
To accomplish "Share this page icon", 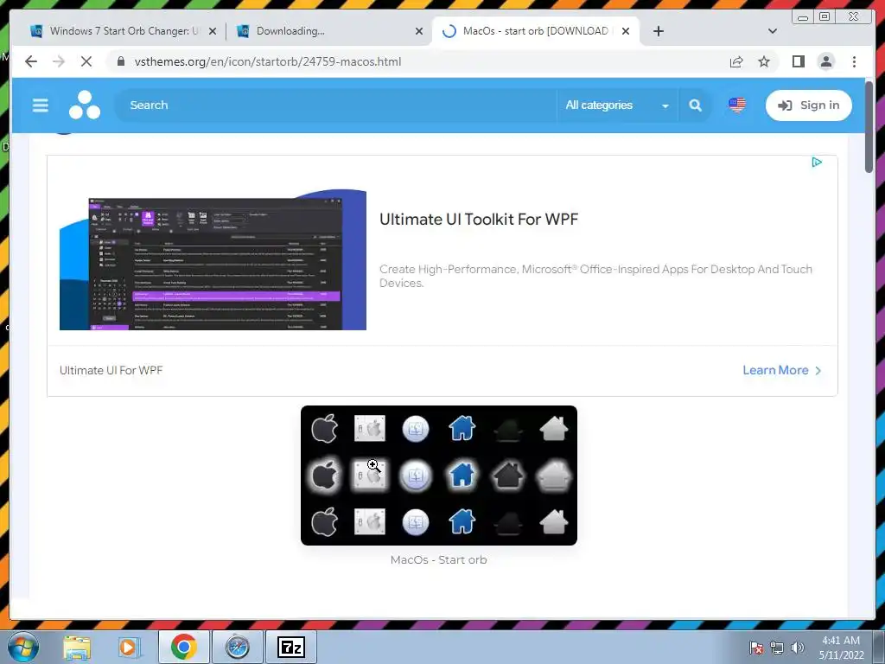I will pyautogui.click(x=736, y=61).
